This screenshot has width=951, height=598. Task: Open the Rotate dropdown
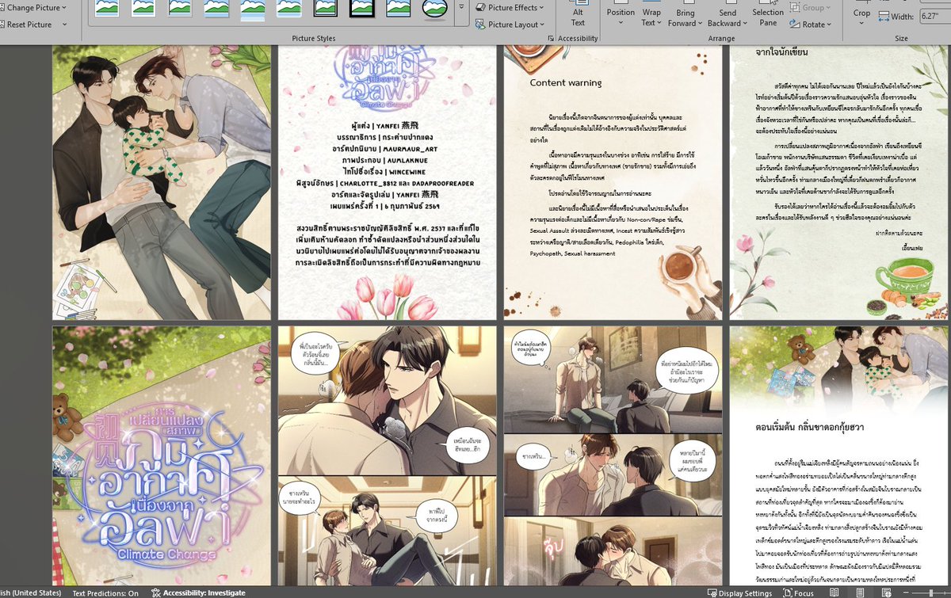[810, 25]
